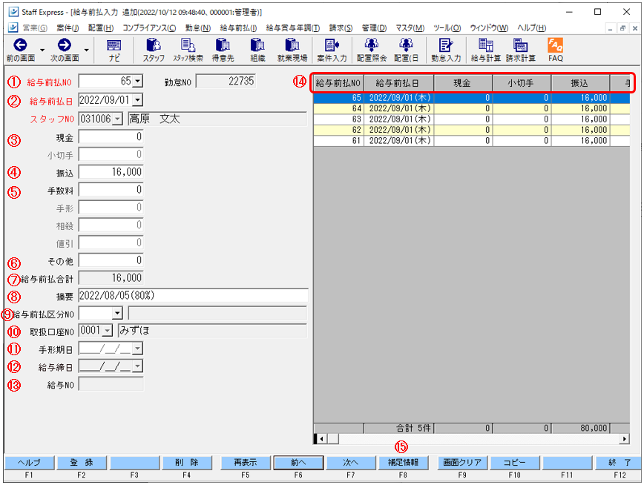Select the grid row with 給与前払NO 63

(x=472, y=119)
